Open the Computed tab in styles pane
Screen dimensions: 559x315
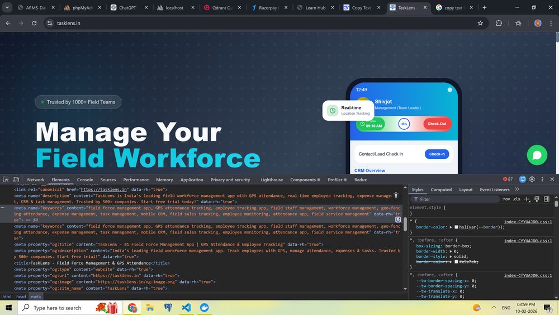coord(441,190)
